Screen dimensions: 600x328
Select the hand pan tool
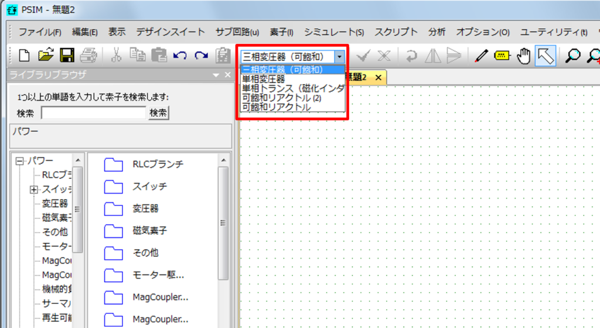click(x=523, y=56)
